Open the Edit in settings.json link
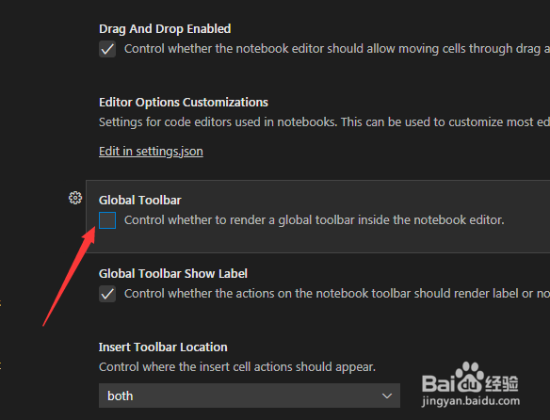The width and height of the screenshot is (550, 420). pos(151,152)
